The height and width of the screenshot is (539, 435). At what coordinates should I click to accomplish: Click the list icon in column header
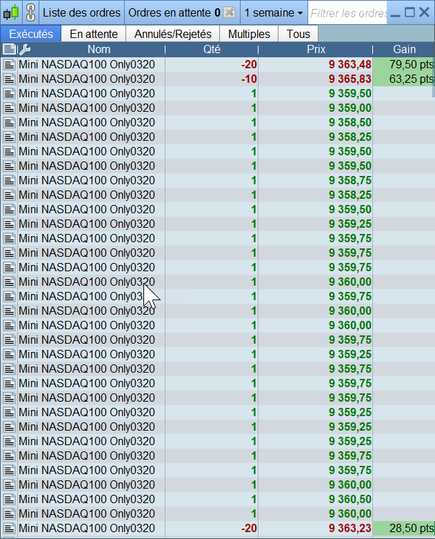coord(9,50)
